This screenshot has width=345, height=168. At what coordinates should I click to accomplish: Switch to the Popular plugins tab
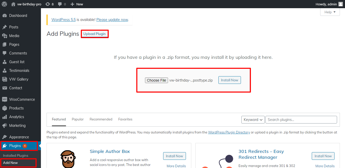pyautogui.click(x=78, y=119)
